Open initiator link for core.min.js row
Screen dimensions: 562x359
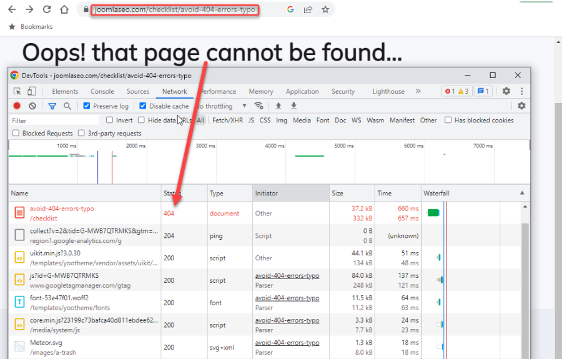pos(287,320)
